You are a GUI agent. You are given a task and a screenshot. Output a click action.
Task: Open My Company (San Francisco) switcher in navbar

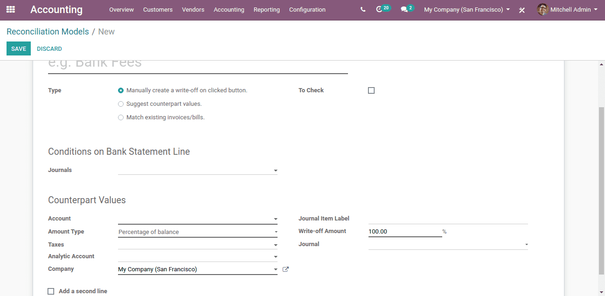[467, 9]
